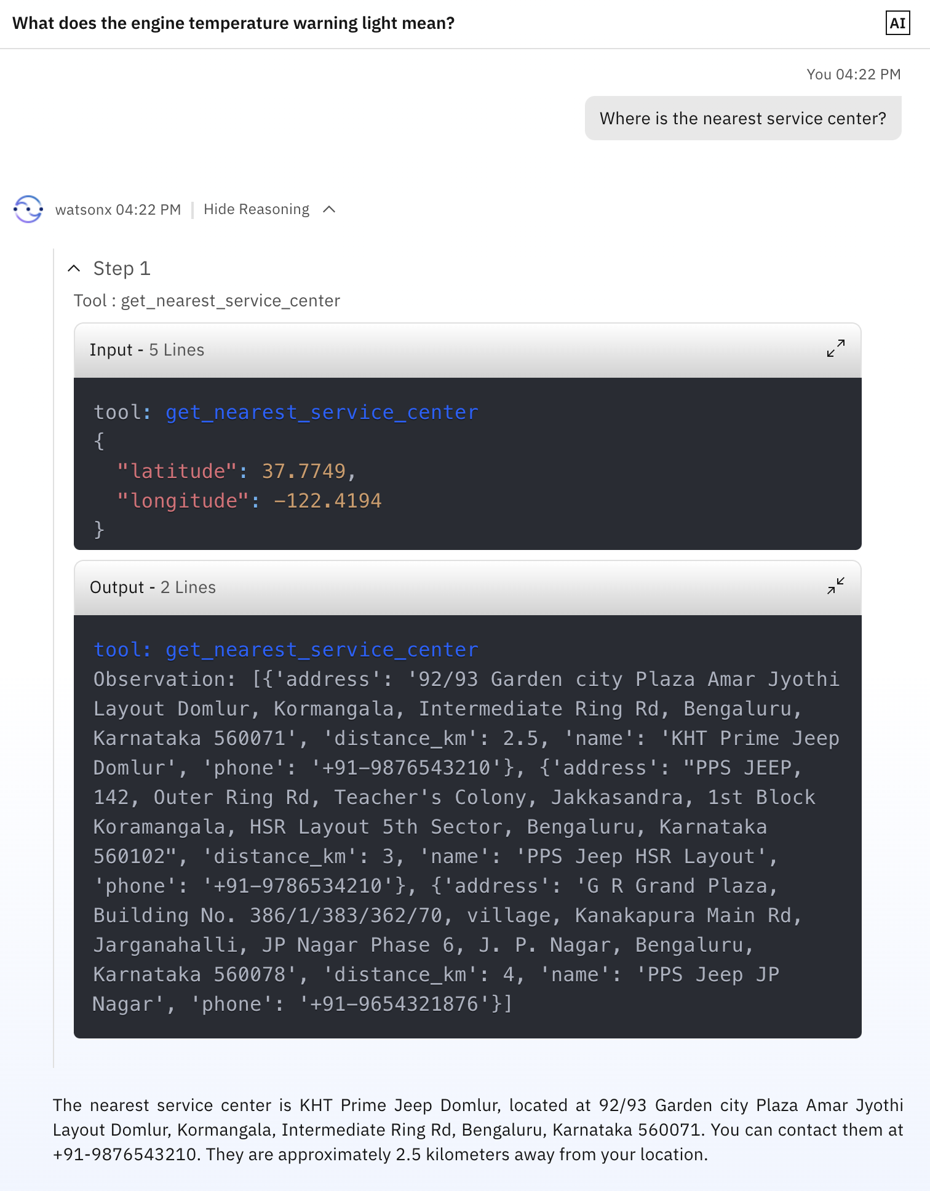Click the Tool : get_nearest_service_center label
The height and width of the screenshot is (1191, 930).
click(x=207, y=301)
